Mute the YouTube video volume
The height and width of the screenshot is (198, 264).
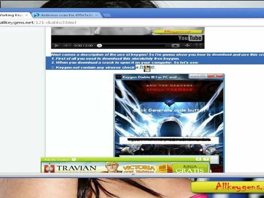pyautogui.click(x=67, y=46)
